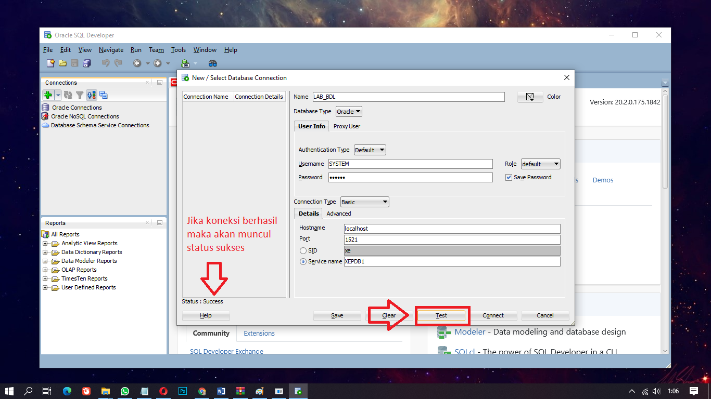This screenshot has width=711, height=399.
Task: Click the binoculars Find Database Object icon
Action: (212, 63)
